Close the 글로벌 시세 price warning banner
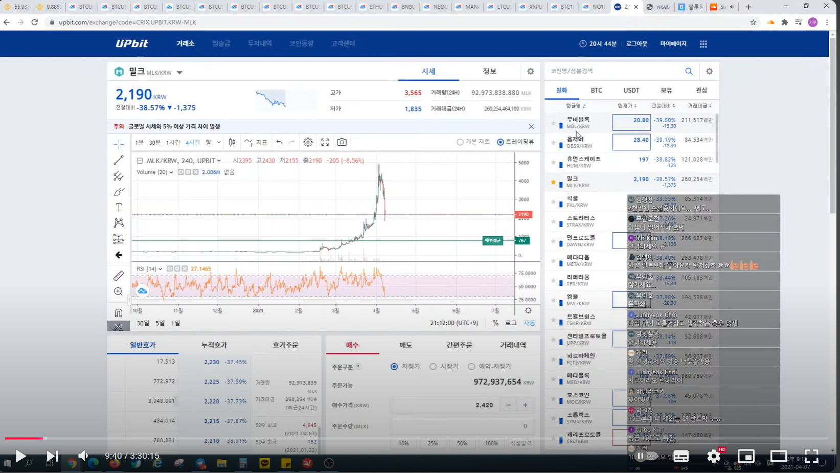 tap(531, 126)
